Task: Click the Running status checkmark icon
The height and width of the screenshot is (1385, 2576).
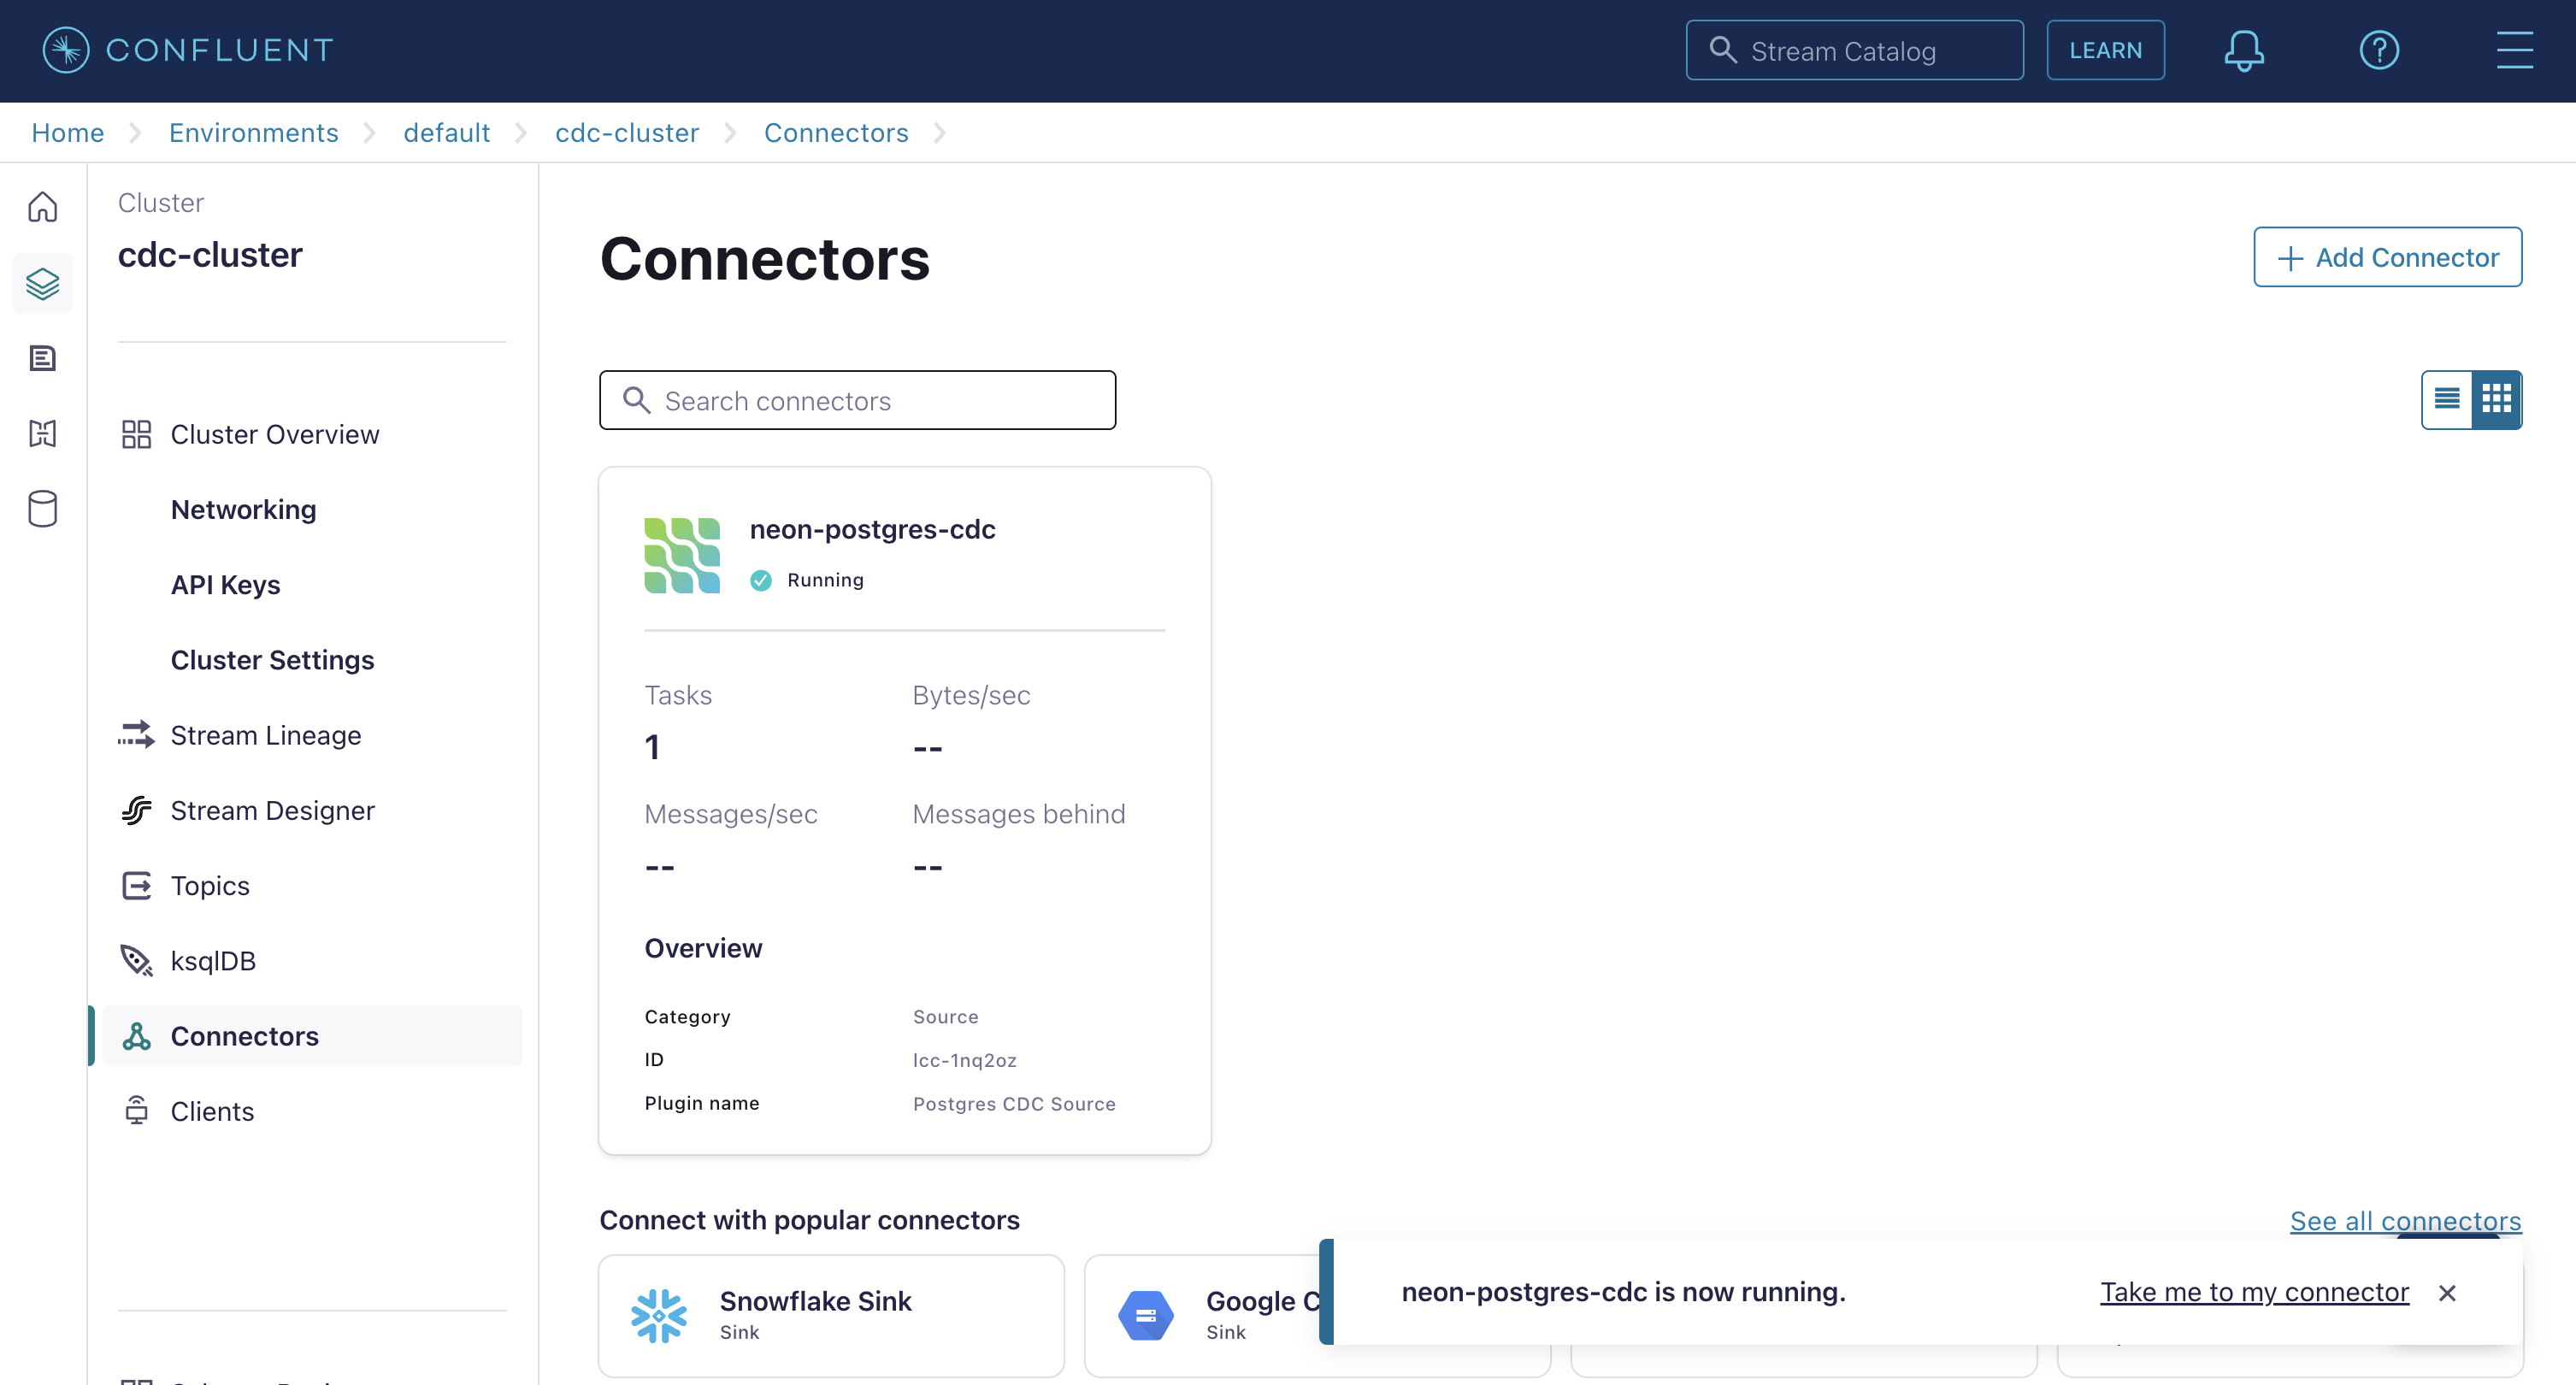Action: point(761,580)
